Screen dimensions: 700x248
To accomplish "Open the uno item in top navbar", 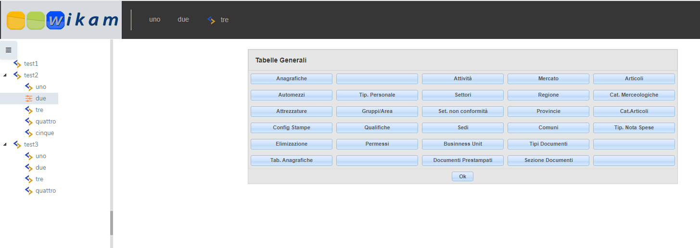I will (154, 19).
